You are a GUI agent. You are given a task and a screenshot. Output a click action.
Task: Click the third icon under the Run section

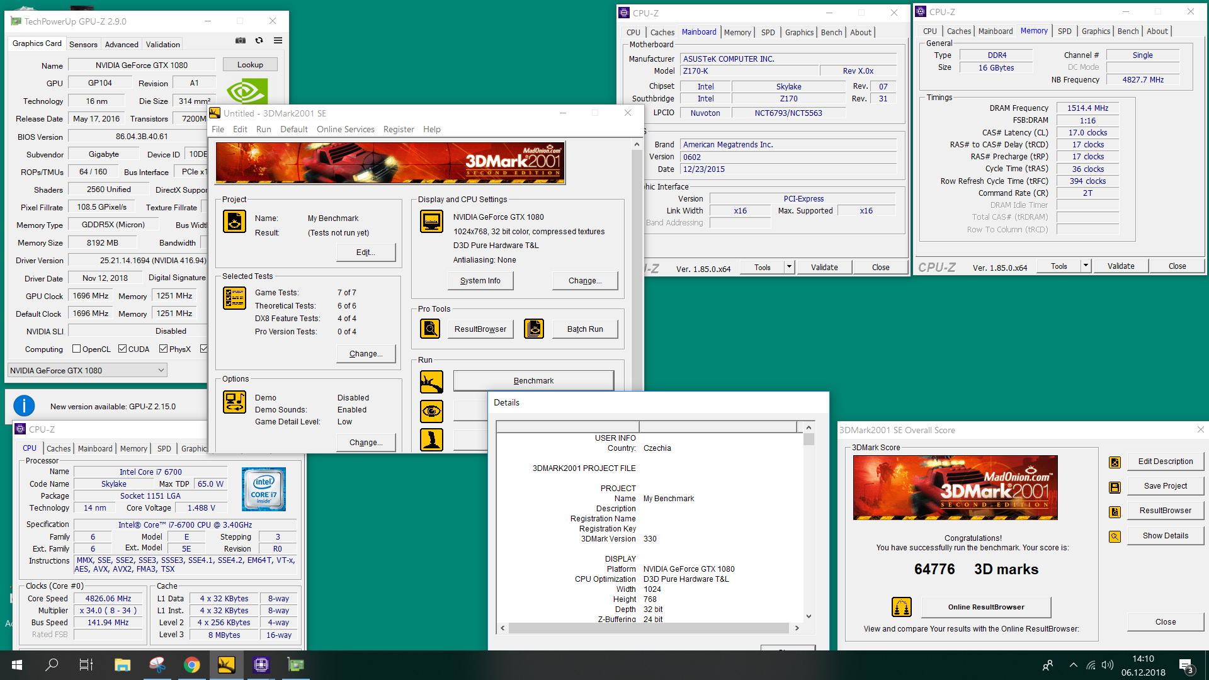tap(431, 439)
